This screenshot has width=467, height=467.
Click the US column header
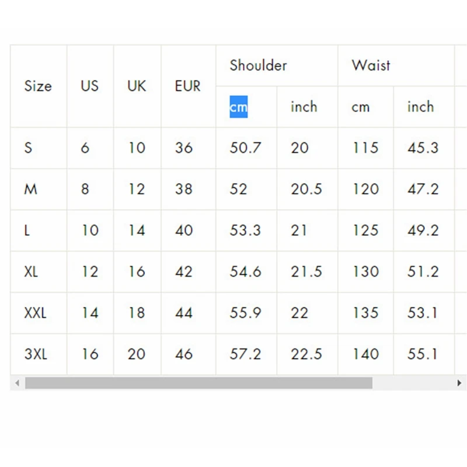click(89, 86)
